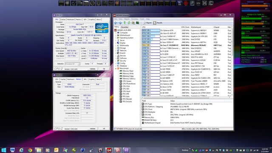272x153 pixels.
Task: Open Google Chrome from the taskbar
Action: (30, 150)
